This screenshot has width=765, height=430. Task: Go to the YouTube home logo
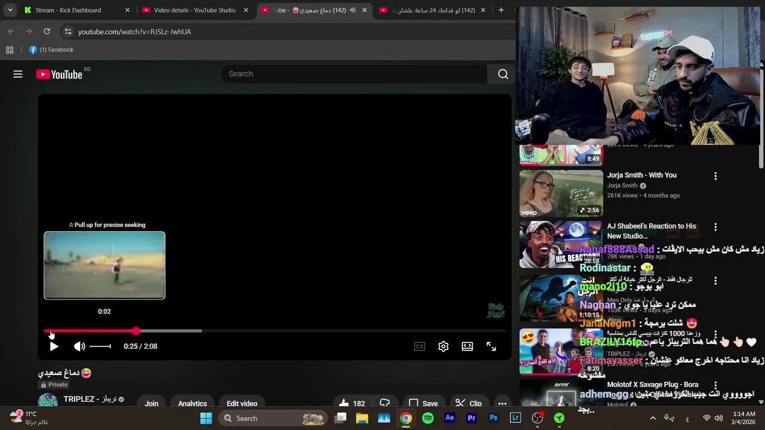pyautogui.click(x=59, y=74)
